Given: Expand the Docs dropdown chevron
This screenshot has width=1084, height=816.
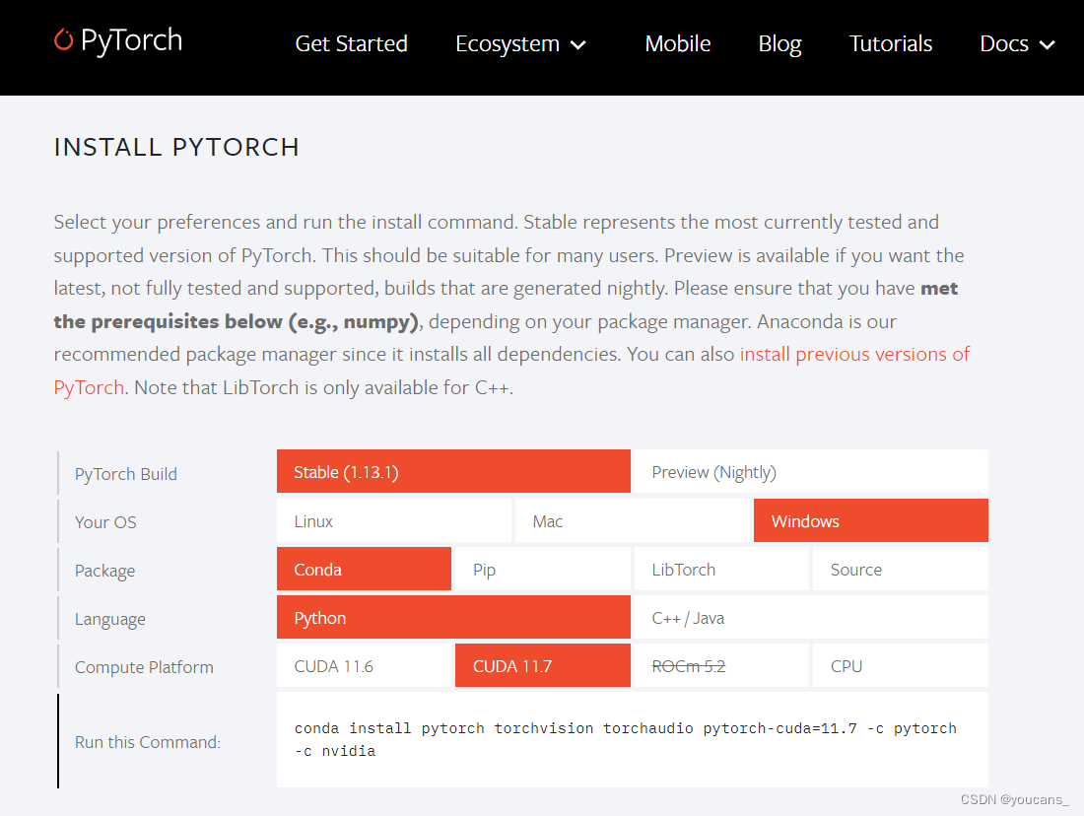Looking at the screenshot, I should (x=1048, y=45).
